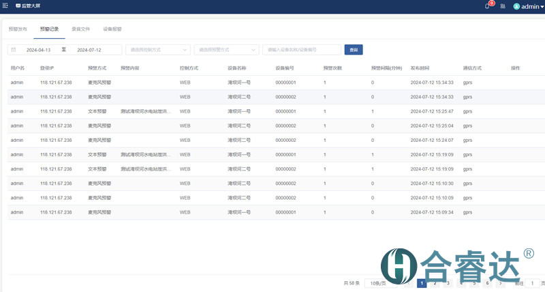The image size is (545, 292).
Task: Go to next page arrow in pagination
Action: (501, 282)
